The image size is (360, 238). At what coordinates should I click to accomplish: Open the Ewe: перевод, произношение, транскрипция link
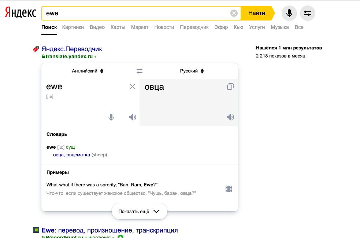[110, 230]
